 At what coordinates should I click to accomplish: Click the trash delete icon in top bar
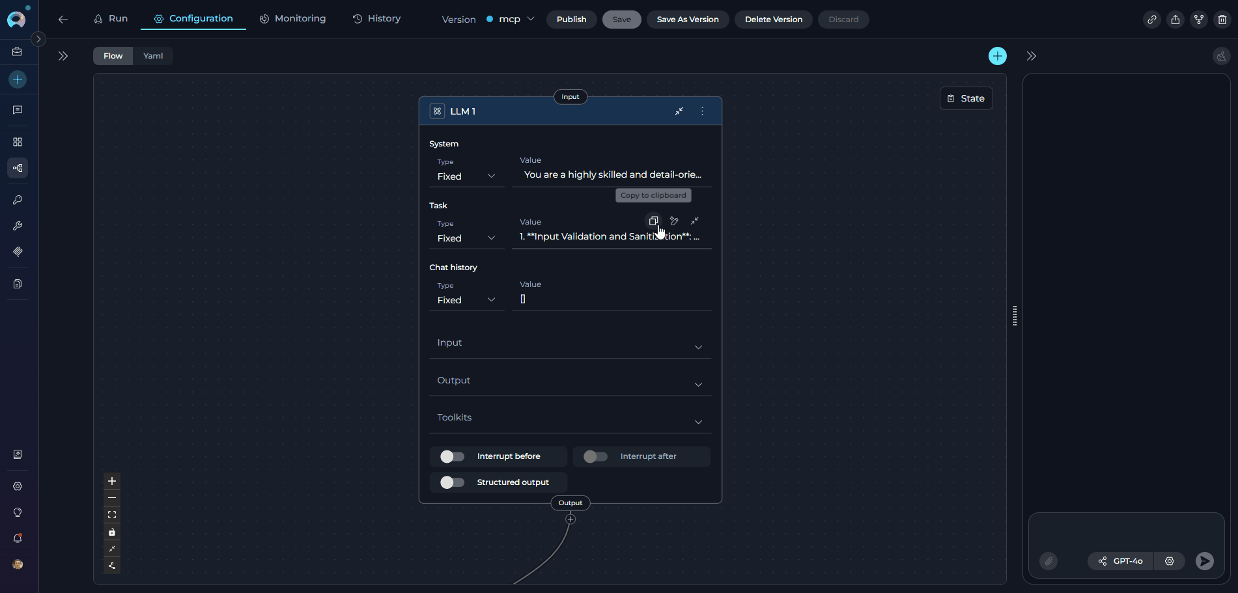tap(1222, 20)
